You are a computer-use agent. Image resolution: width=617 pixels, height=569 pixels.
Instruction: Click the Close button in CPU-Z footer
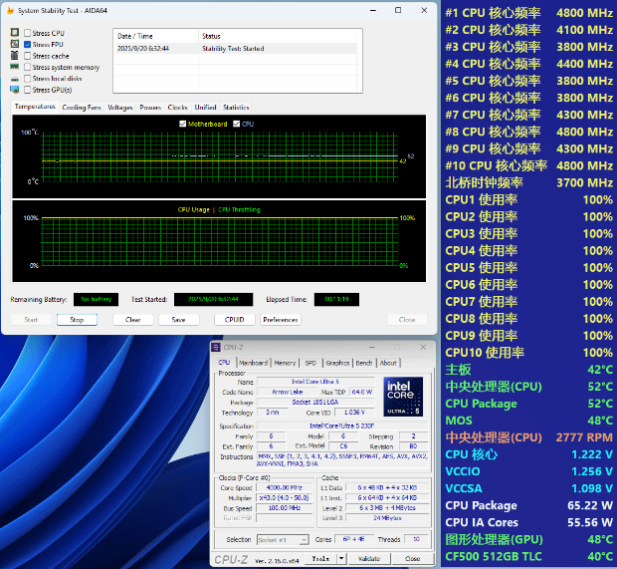pos(412,558)
